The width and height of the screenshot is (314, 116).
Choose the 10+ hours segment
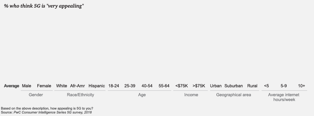(302, 86)
